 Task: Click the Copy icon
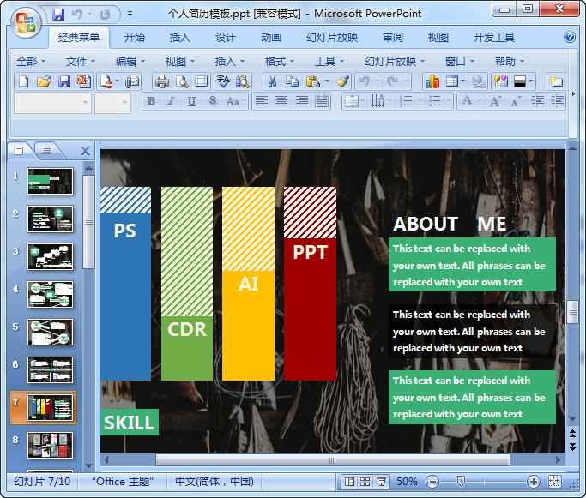(292, 81)
